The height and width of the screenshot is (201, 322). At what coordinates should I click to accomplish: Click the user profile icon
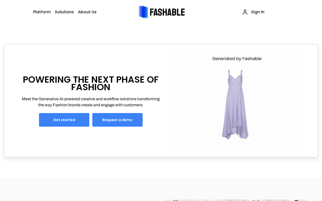click(x=245, y=12)
